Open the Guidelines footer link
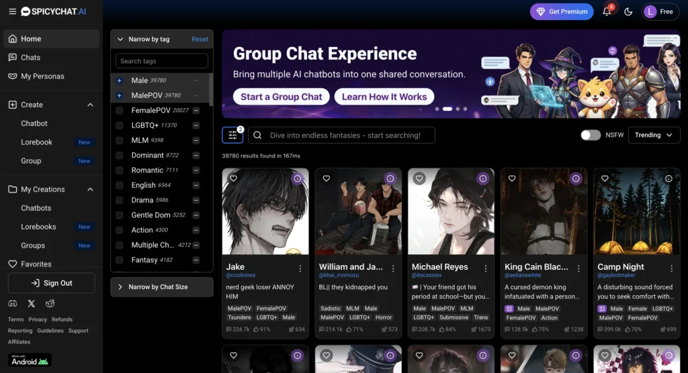Screen dimensions: 688x373 click(x=50, y=331)
